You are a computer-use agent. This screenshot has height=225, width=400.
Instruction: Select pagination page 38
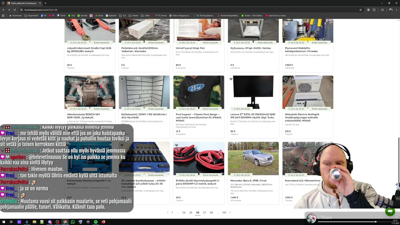(x=211, y=212)
